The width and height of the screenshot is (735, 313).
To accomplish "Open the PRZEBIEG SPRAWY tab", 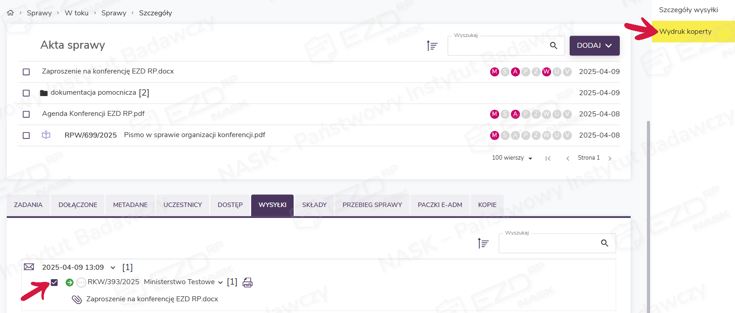I will (372, 205).
